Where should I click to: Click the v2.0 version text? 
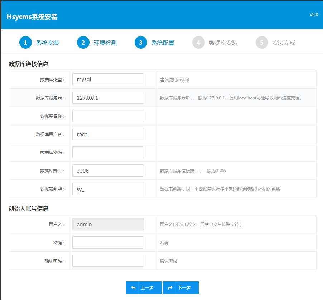coord(314,15)
